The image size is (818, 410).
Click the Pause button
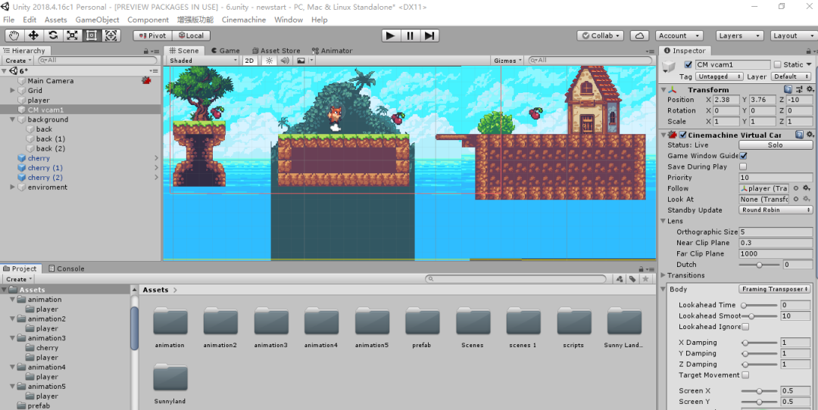click(410, 36)
